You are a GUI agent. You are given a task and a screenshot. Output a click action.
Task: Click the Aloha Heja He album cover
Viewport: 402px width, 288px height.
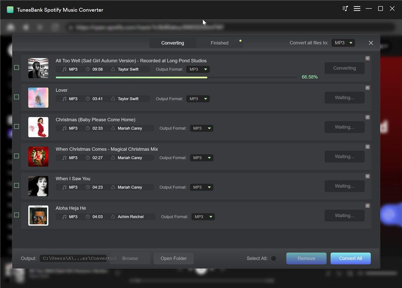tap(38, 216)
